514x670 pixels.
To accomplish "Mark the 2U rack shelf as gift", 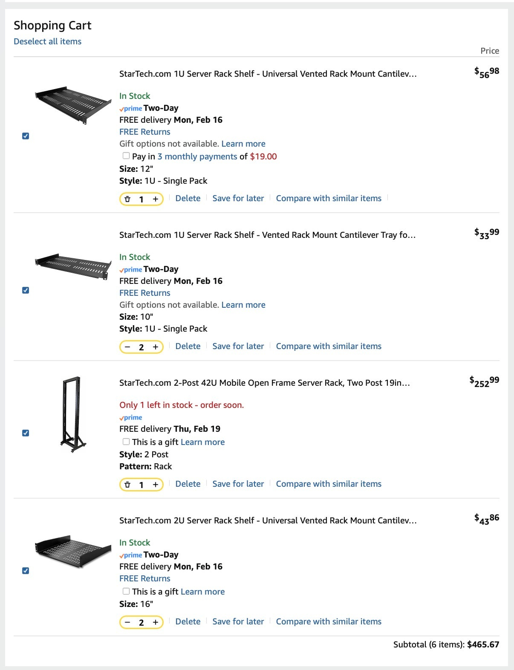I will [x=126, y=591].
